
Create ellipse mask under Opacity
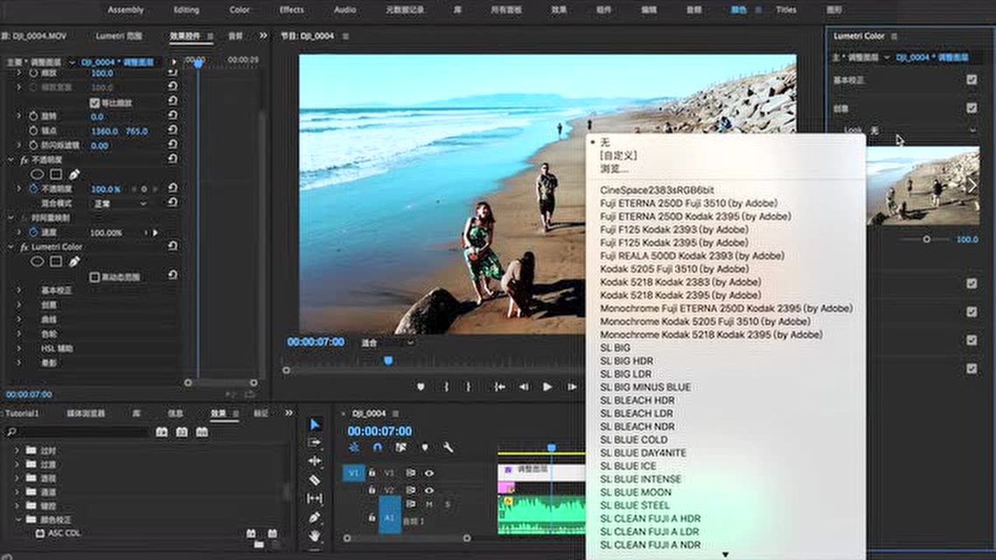pyautogui.click(x=37, y=174)
